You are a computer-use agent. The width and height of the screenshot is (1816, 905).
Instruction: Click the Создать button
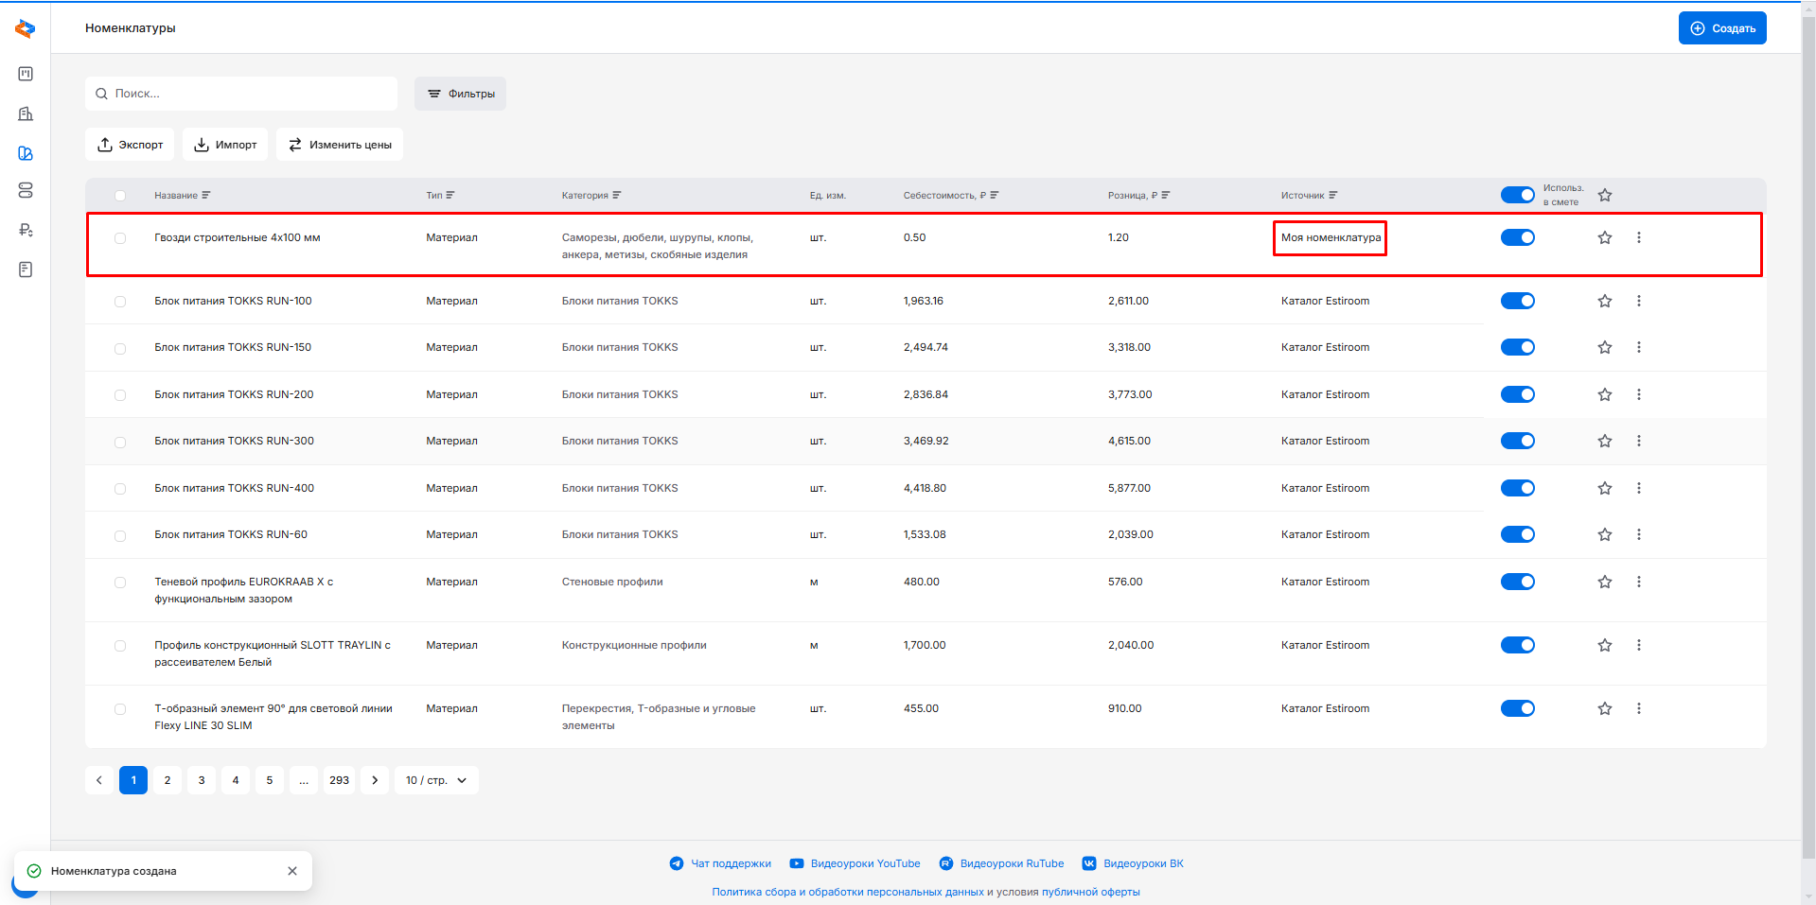pyautogui.click(x=1721, y=28)
